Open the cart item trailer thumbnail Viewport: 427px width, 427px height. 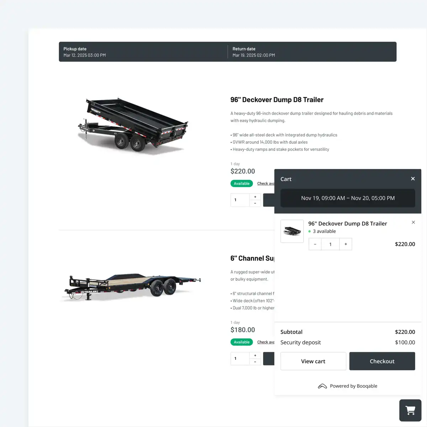[292, 231]
